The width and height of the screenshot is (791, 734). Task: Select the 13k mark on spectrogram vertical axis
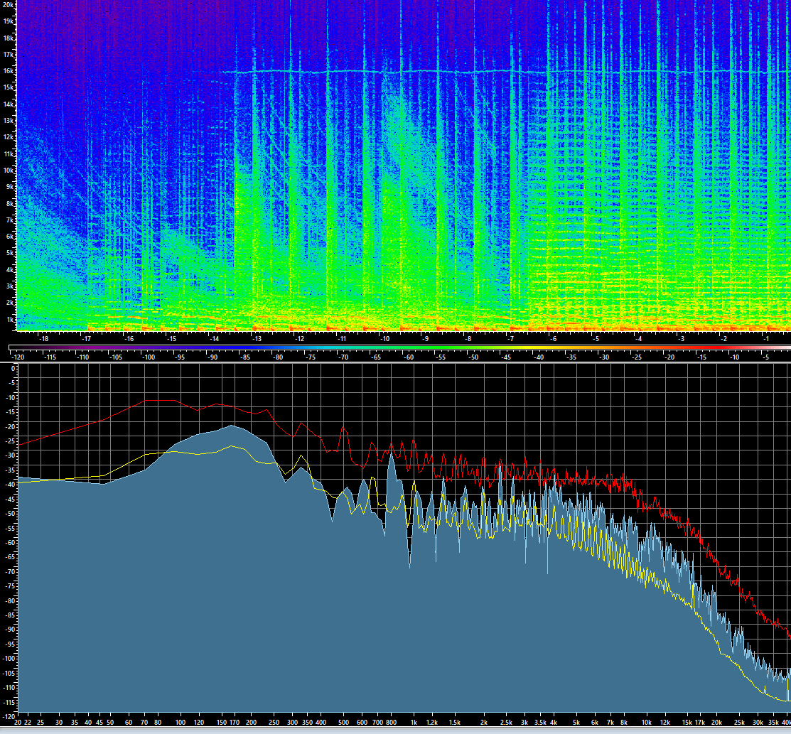tap(8, 121)
